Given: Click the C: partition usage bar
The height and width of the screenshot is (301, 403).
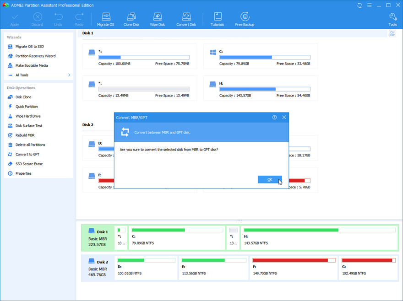Looking at the screenshot, I should point(265,57).
